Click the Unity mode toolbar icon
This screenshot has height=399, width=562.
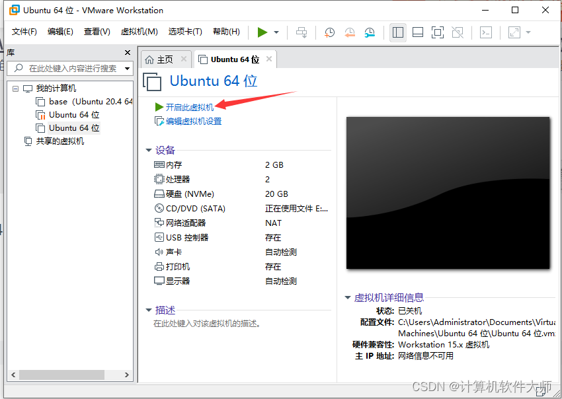(458, 32)
